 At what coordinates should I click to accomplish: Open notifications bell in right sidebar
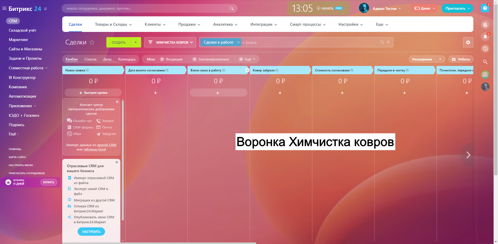pyautogui.click(x=485, y=37)
